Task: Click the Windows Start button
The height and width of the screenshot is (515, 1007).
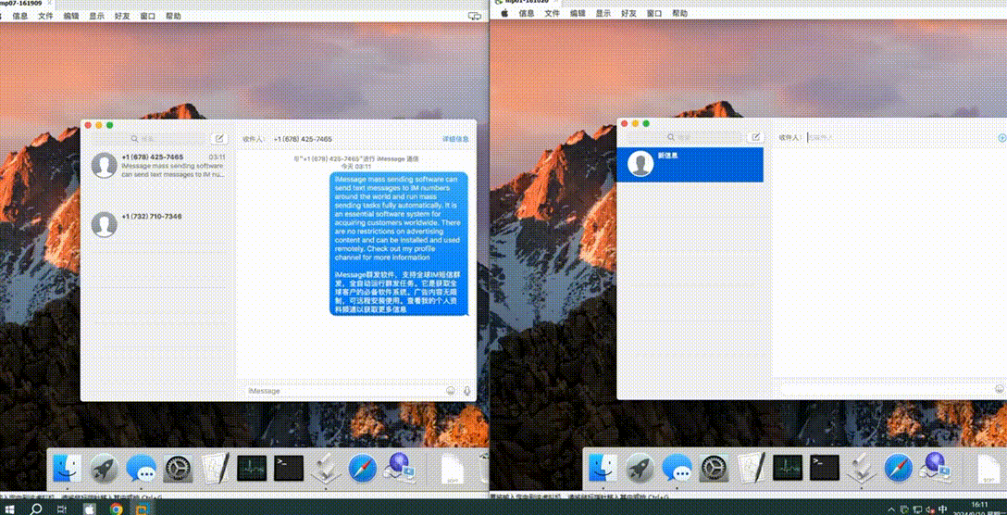Action: pyautogui.click(x=9, y=509)
